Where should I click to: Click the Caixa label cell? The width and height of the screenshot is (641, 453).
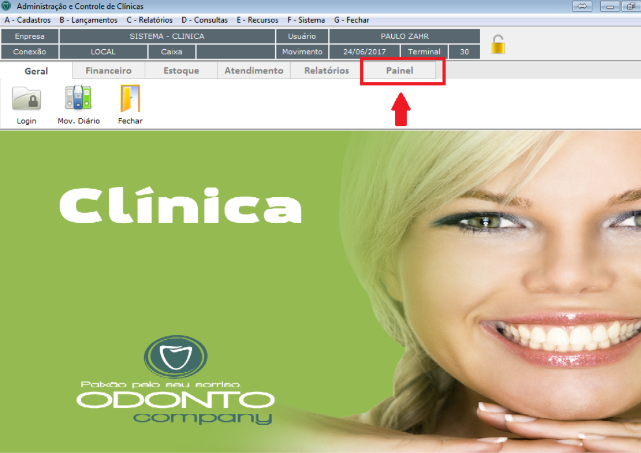click(x=172, y=51)
